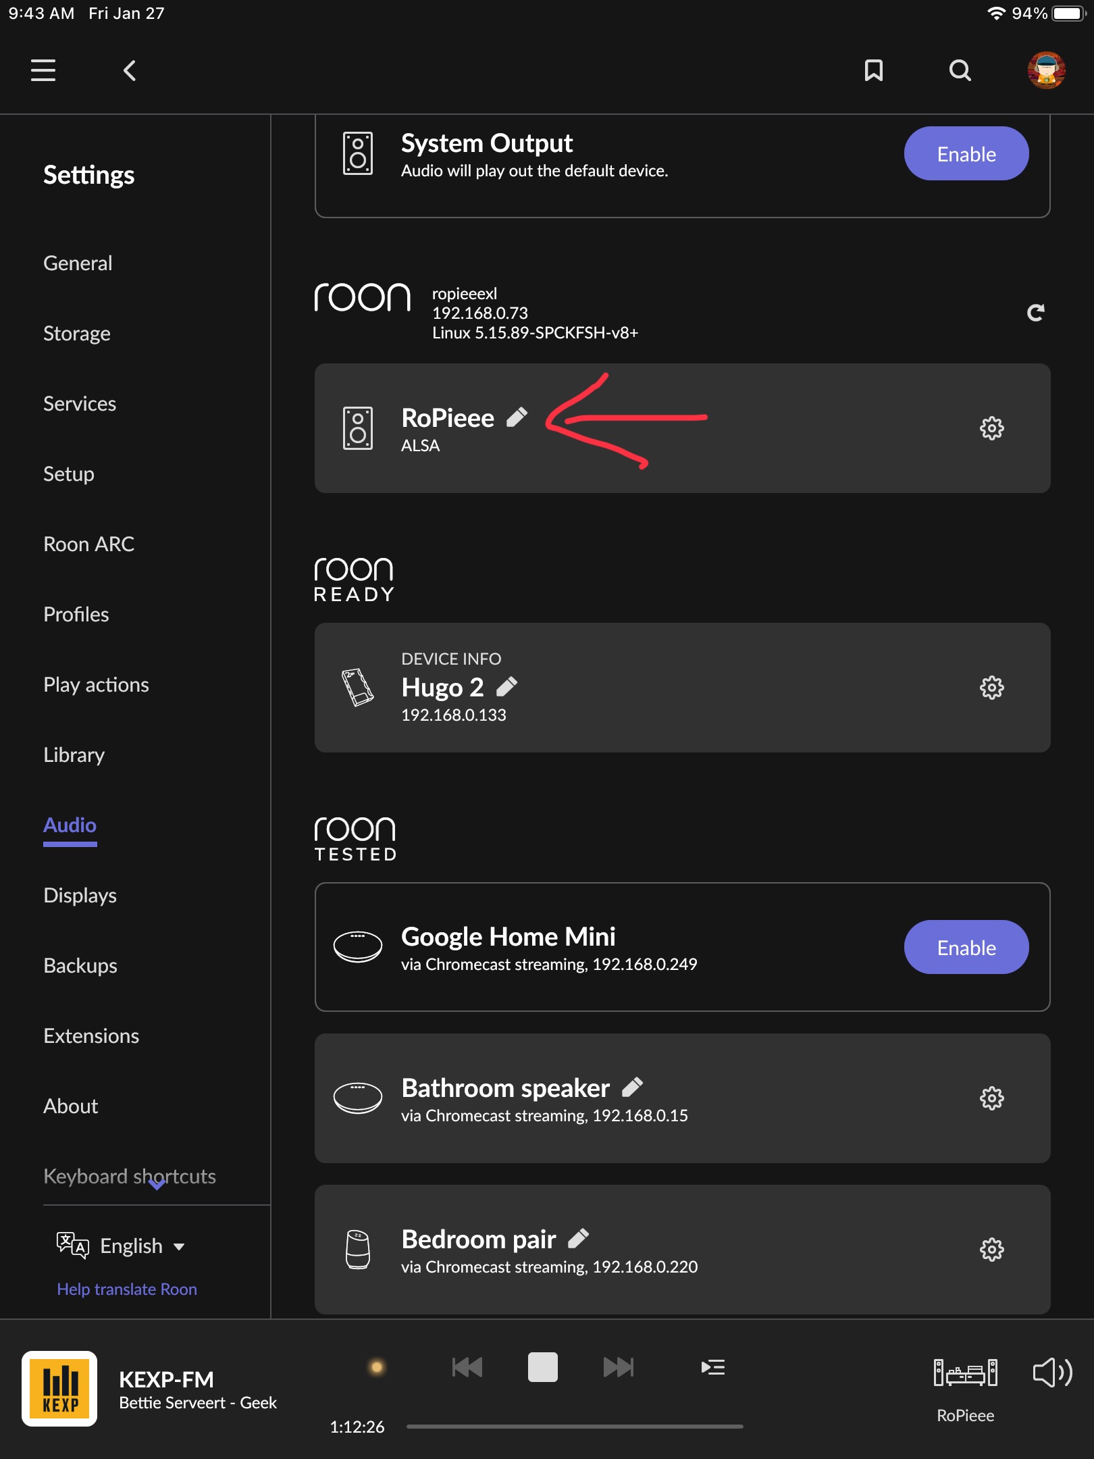Refresh the ropieeexl Roon bridge
Viewport: 1094px width, 1459px height.
(x=1036, y=311)
